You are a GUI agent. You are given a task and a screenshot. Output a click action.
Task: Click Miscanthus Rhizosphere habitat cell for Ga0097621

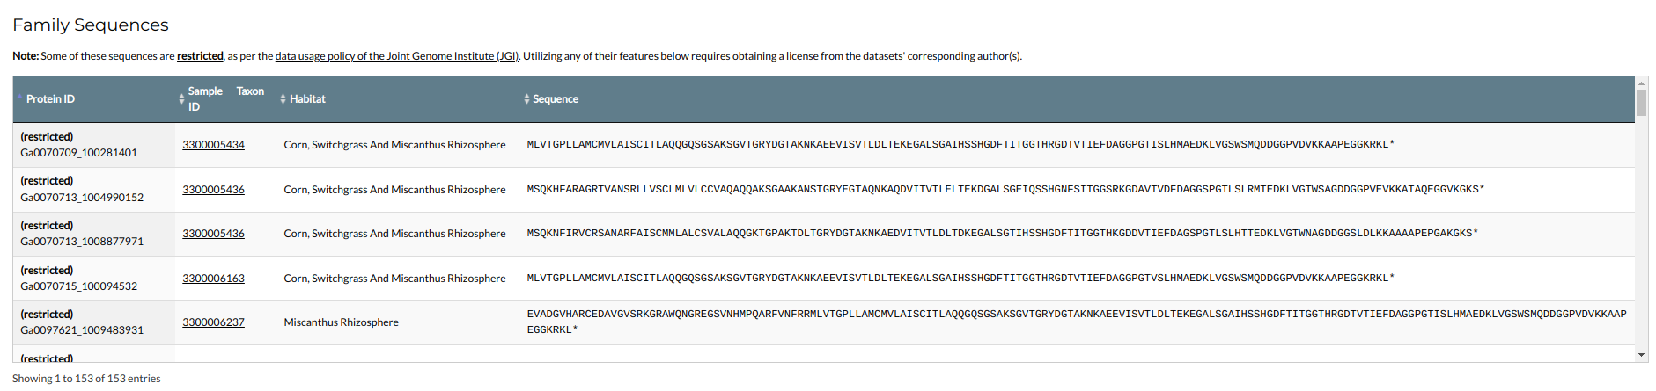[341, 322]
